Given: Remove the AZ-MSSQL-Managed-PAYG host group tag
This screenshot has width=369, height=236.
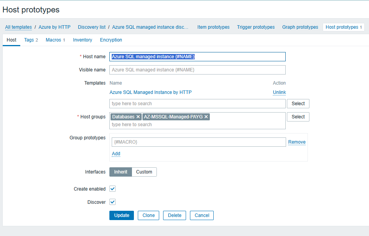Looking at the screenshot, I should pos(206,117).
